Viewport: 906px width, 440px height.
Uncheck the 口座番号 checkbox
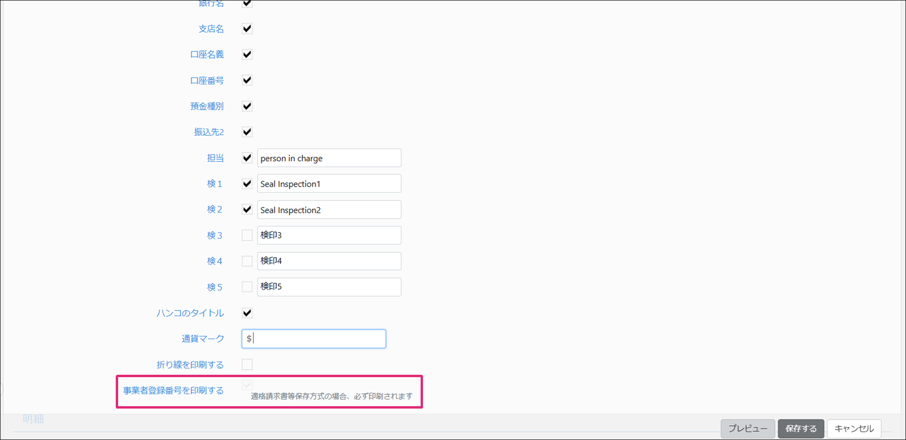(247, 80)
